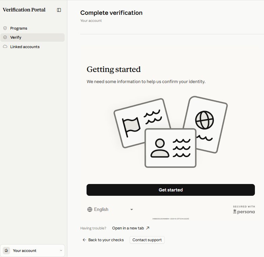Click the Verification Portal title

24,10
